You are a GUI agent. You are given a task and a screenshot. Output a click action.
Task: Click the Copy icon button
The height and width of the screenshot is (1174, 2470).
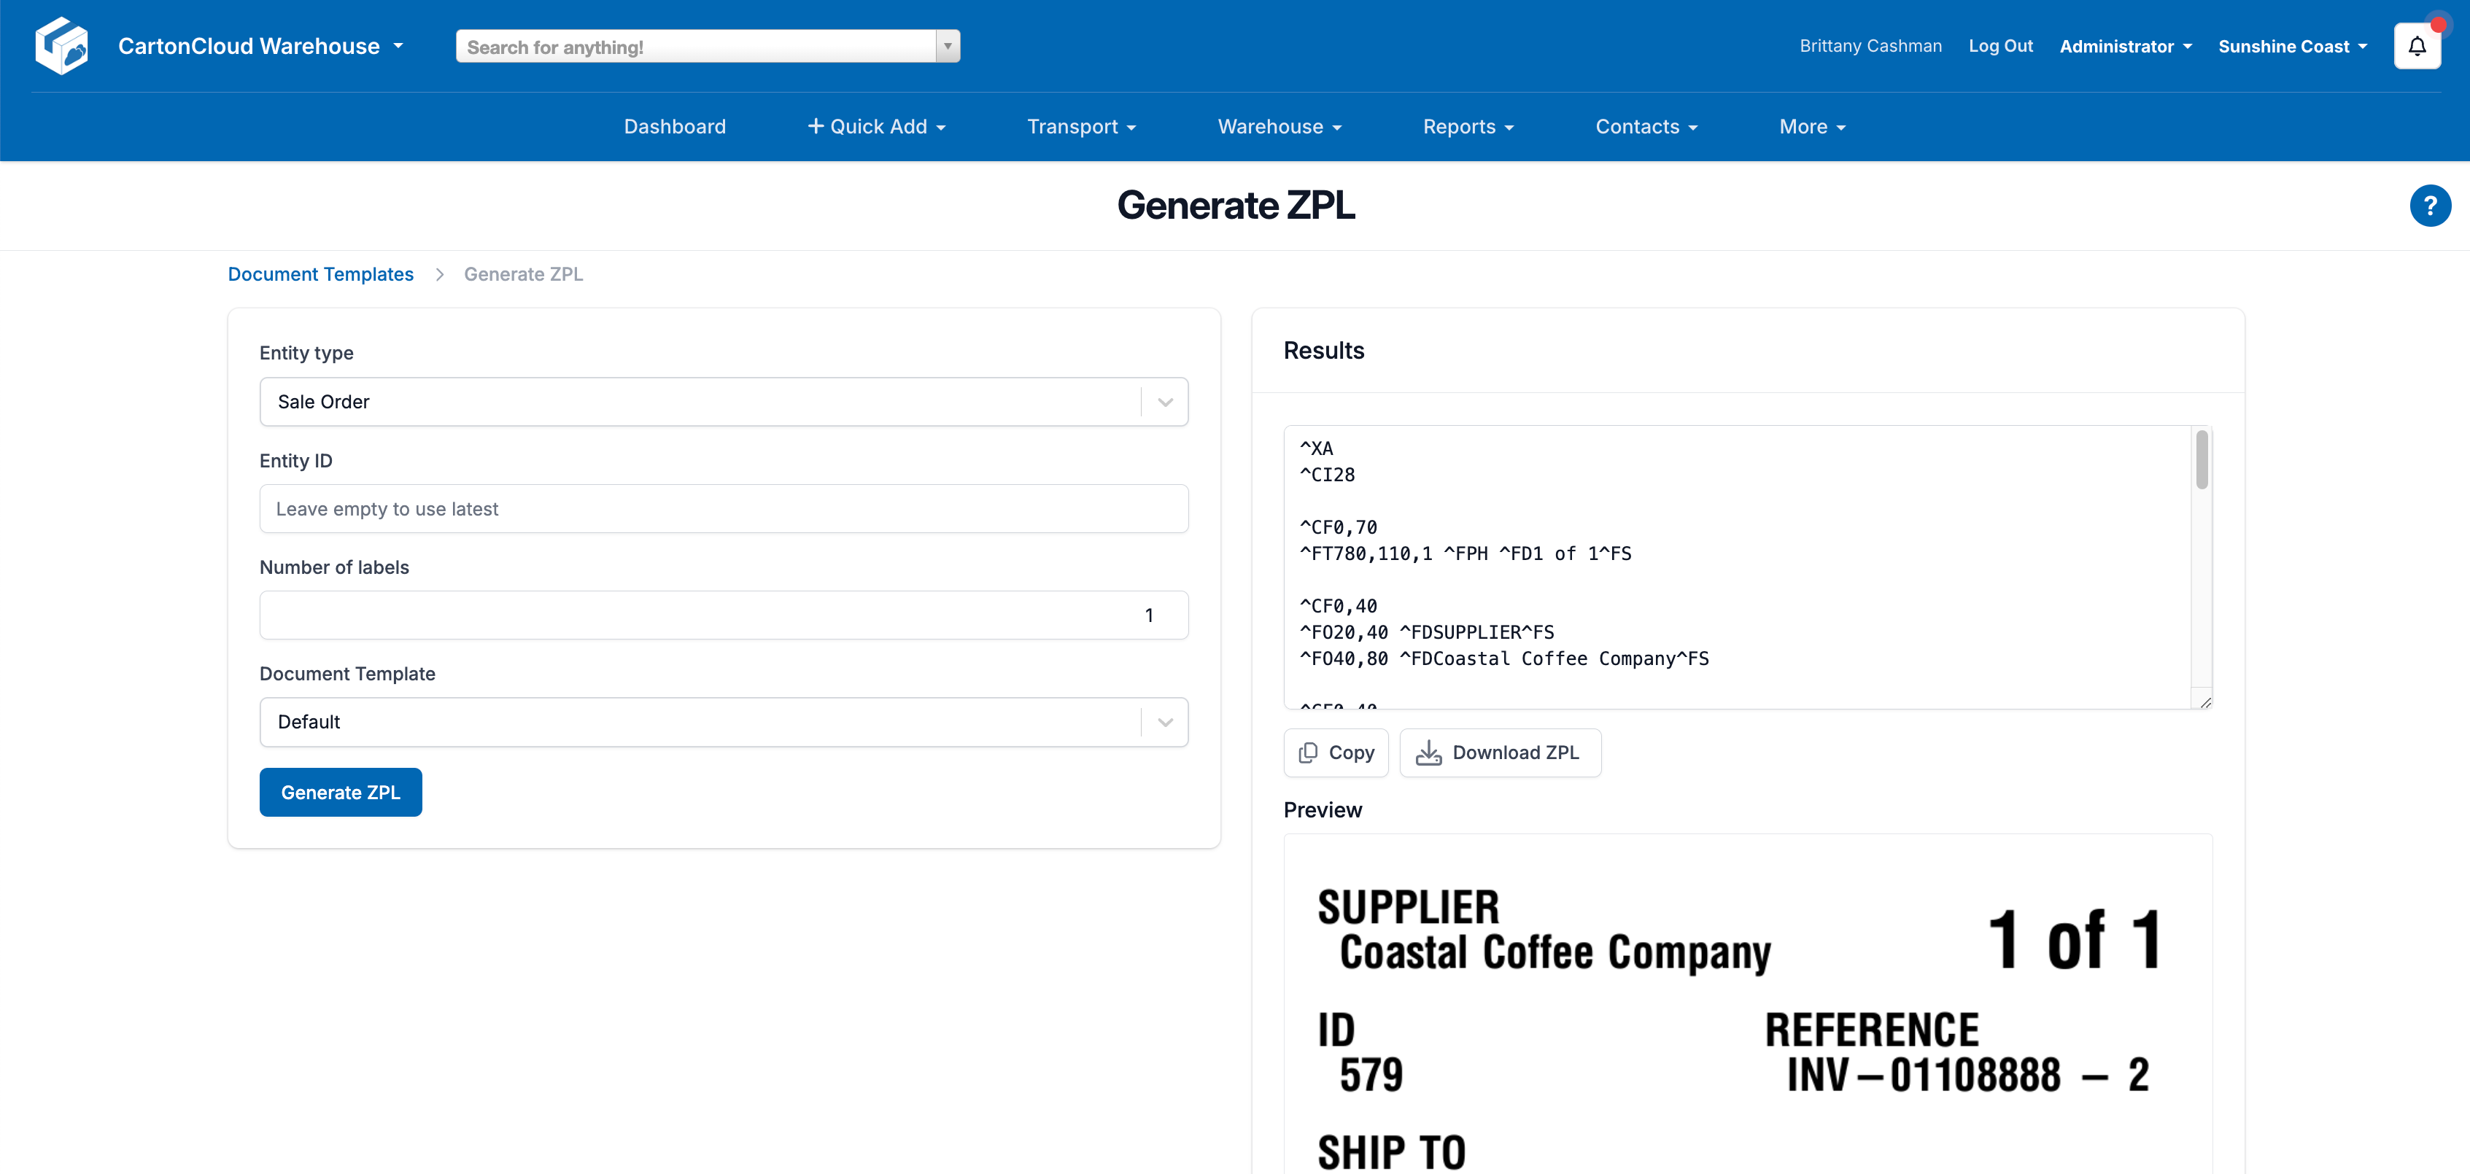pyautogui.click(x=1335, y=753)
